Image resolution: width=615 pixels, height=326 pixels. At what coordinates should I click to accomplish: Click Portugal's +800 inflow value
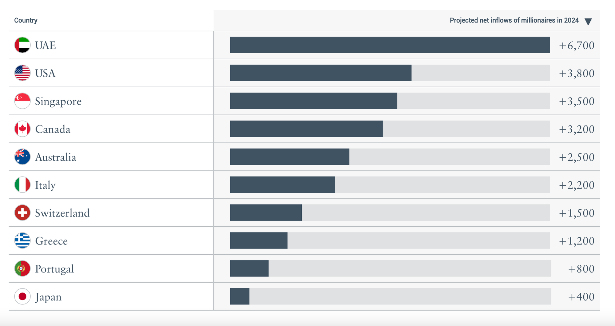coord(581,269)
